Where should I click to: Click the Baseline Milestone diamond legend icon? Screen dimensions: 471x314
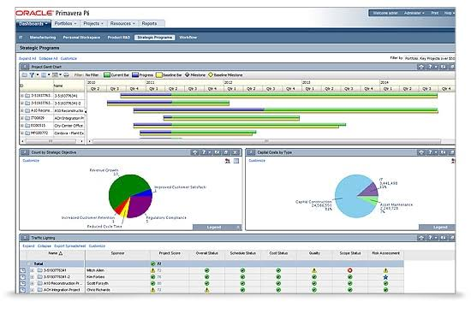[x=211, y=74]
